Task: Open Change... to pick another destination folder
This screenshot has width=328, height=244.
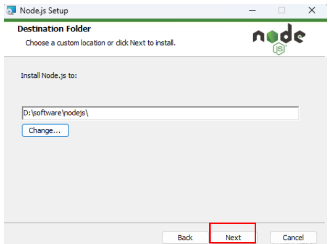Action: pyautogui.click(x=45, y=130)
